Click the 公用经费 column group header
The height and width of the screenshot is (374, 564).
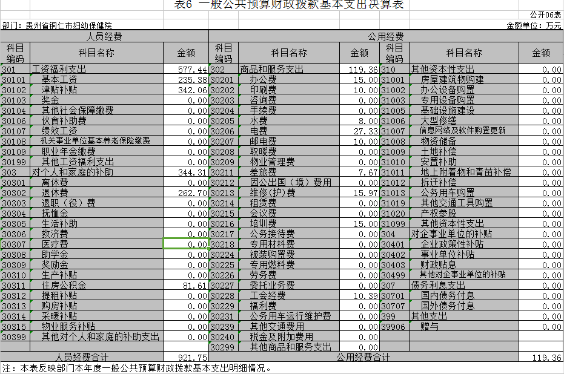(388, 35)
